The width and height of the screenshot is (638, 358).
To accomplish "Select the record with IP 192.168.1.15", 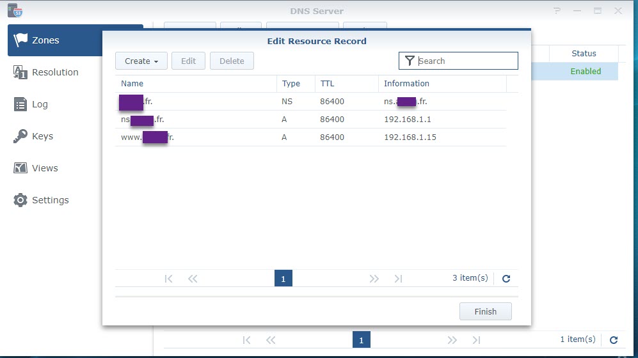I will tap(310, 137).
